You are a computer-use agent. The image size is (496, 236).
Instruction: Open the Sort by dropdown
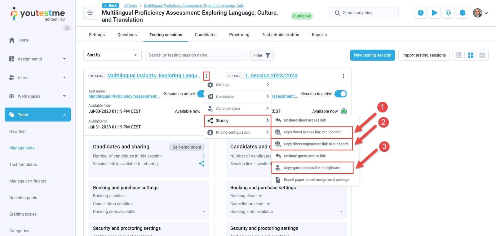pos(112,55)
